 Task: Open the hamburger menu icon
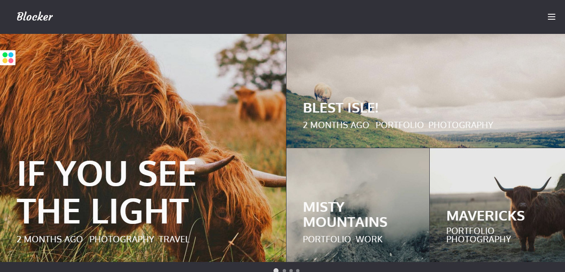coord(551,17)
